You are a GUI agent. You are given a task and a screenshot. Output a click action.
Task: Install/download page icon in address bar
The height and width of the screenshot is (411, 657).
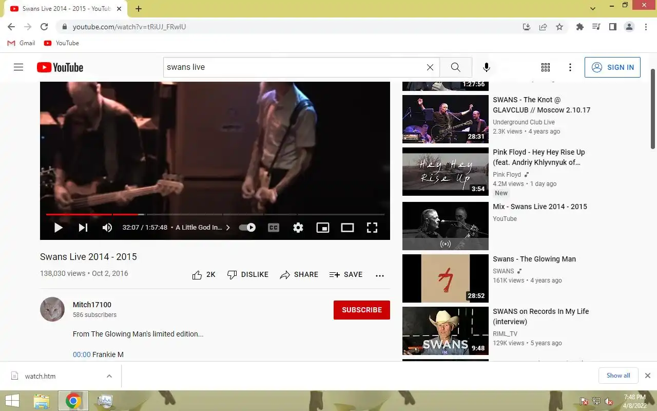coord(527,27)
